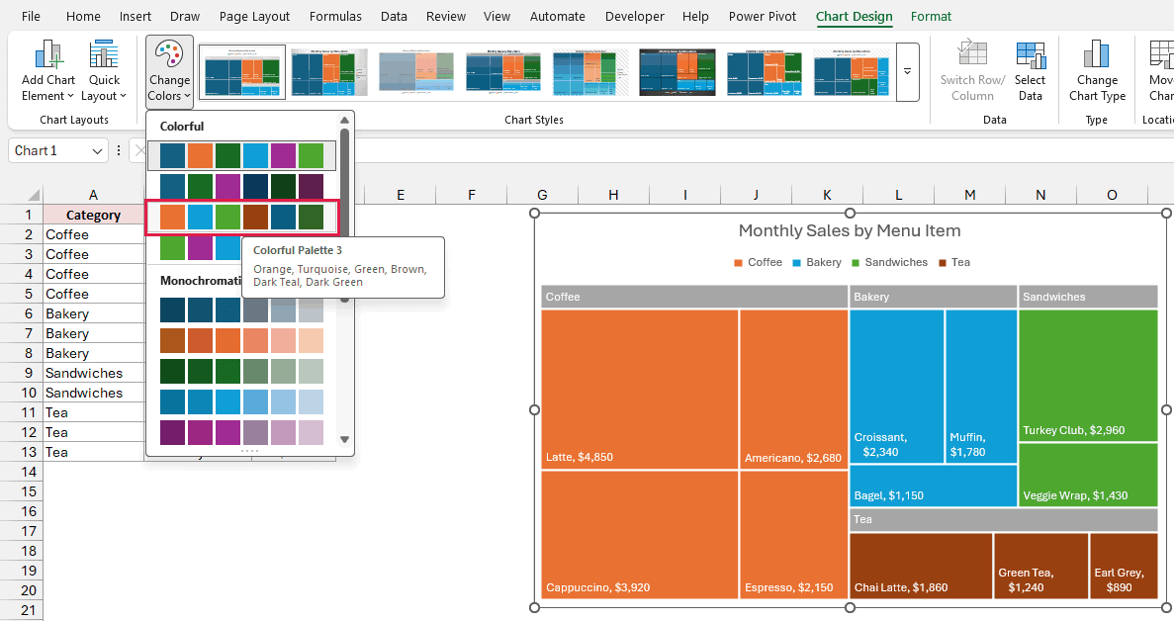Select the Espresso $2,150 treemap block
This screenshot has height=621, width=1174.
(x=793, y=534)
